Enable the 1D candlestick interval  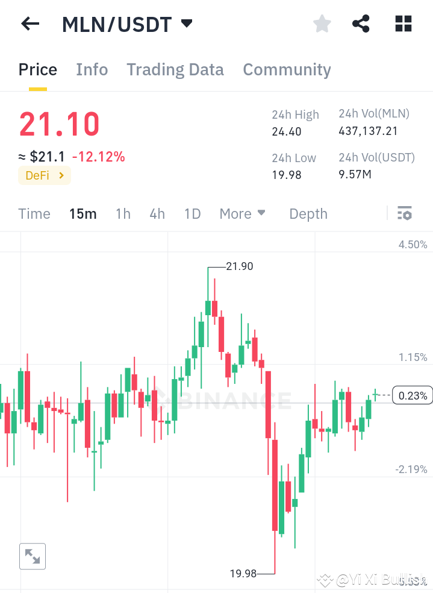(192, 214)
